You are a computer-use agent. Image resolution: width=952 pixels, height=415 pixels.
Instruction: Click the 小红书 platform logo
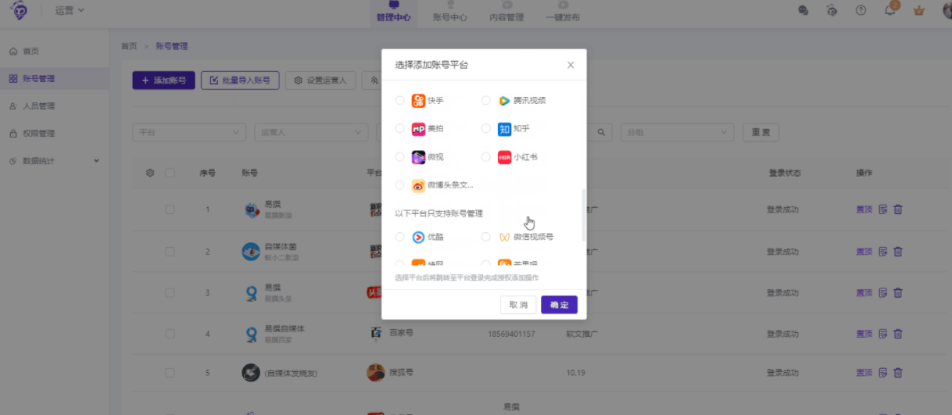pyautogui.click(x=504, y=157)
